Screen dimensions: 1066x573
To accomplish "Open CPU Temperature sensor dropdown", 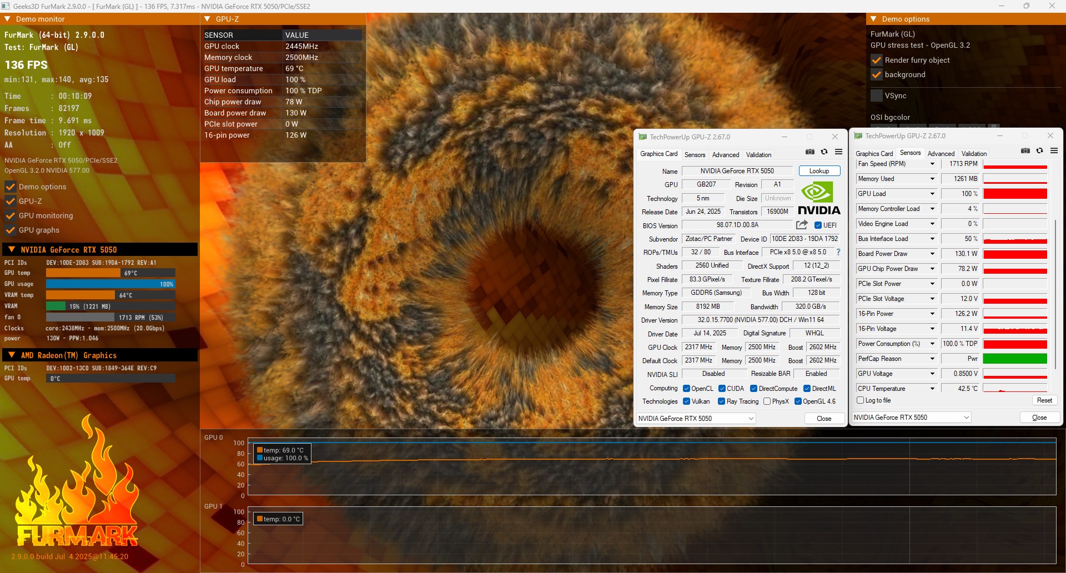I will [932, 389].
